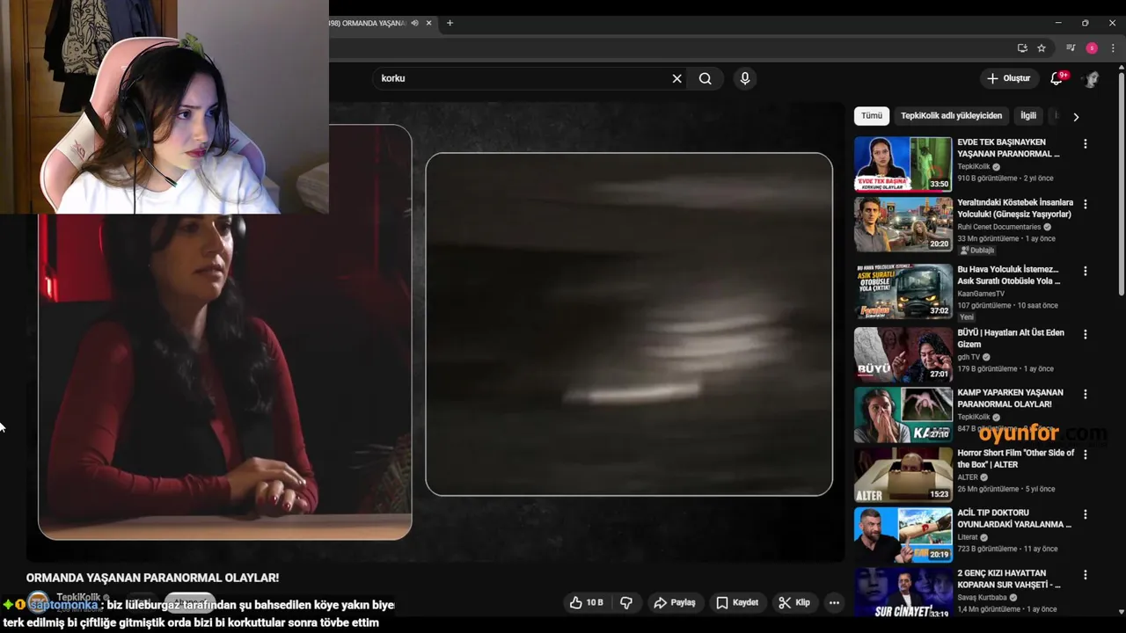Close the ORMANDA YAŞANAN browser tab
Viewport: 1126px width, 633px height.
coord(428,23)
